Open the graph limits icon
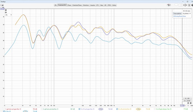The height and width of the screenshot is (112, 193). [190, 5]
